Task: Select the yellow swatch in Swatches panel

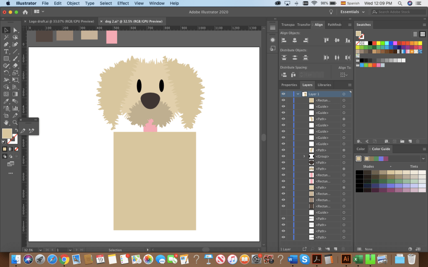Action: pyautogui.click(x=379, y=43)
